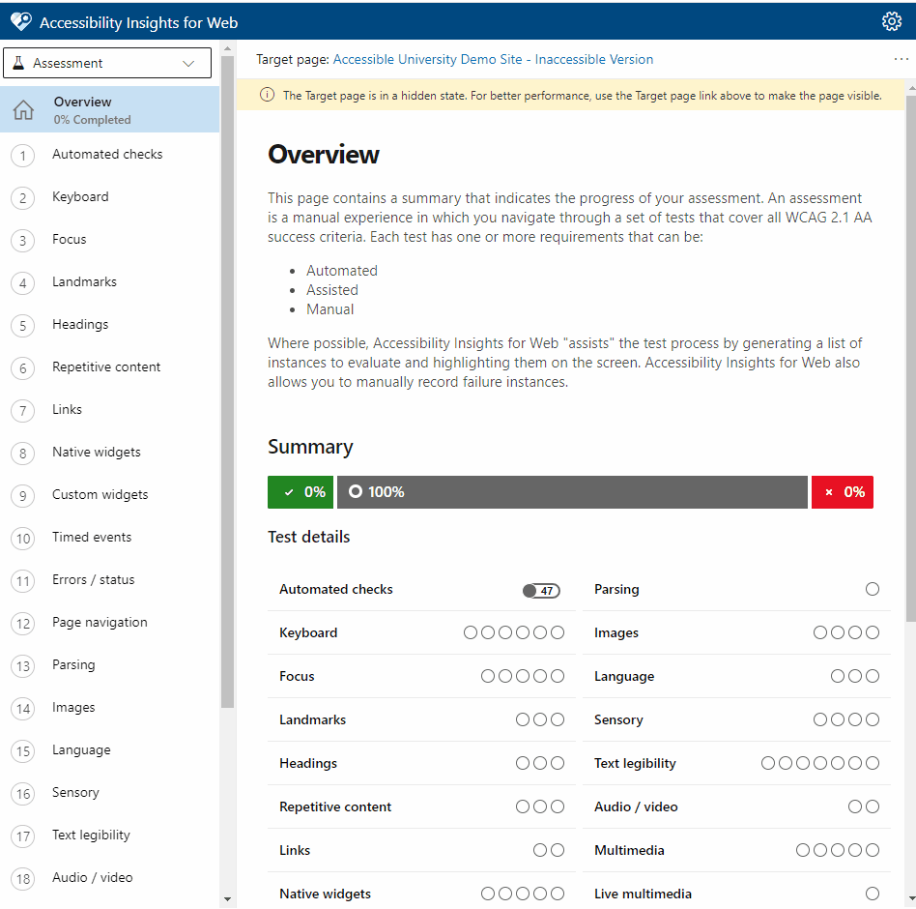Screen dimensions: 916x909
Task: Open Language in the Test details table
Action: coord(624,676)
